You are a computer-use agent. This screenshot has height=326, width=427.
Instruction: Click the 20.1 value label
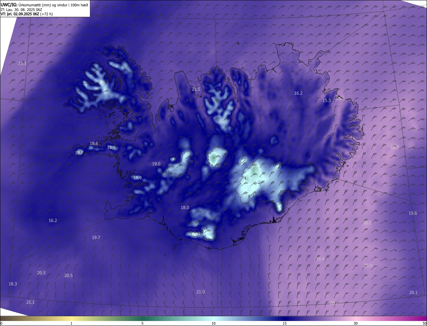(413, 292)
